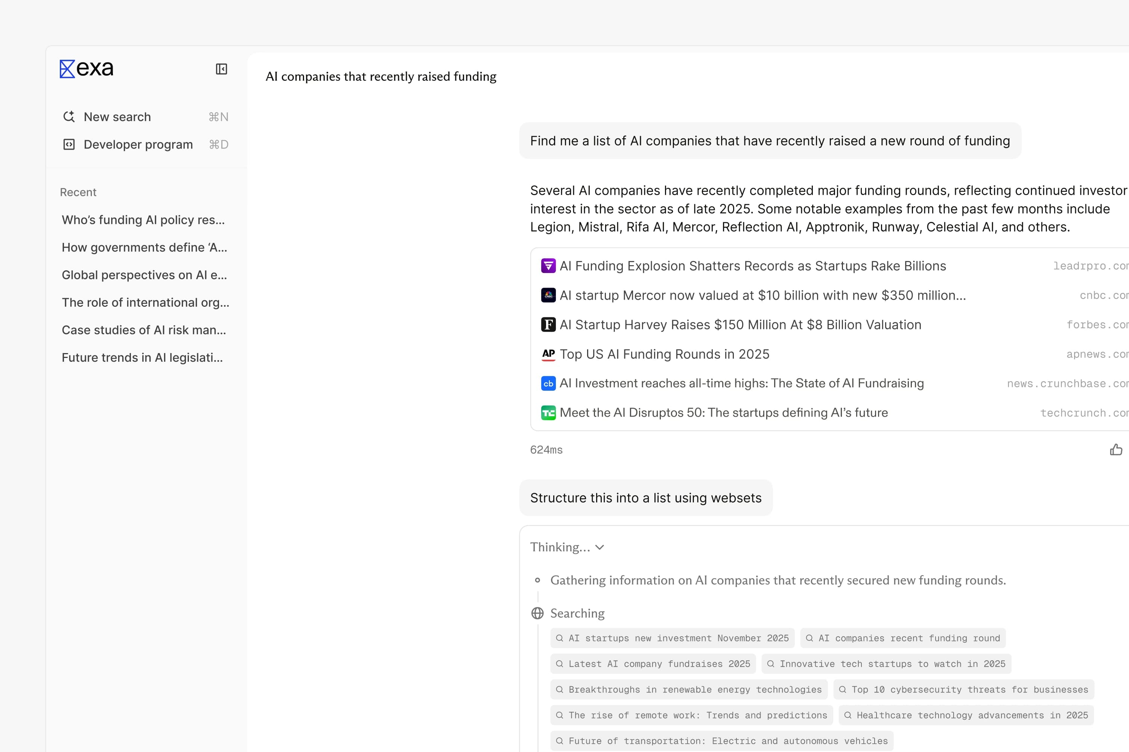Collapse the sidebar panel icon
The width and height of the screenshot is (1129, 752).
click(x=221, y=69)
